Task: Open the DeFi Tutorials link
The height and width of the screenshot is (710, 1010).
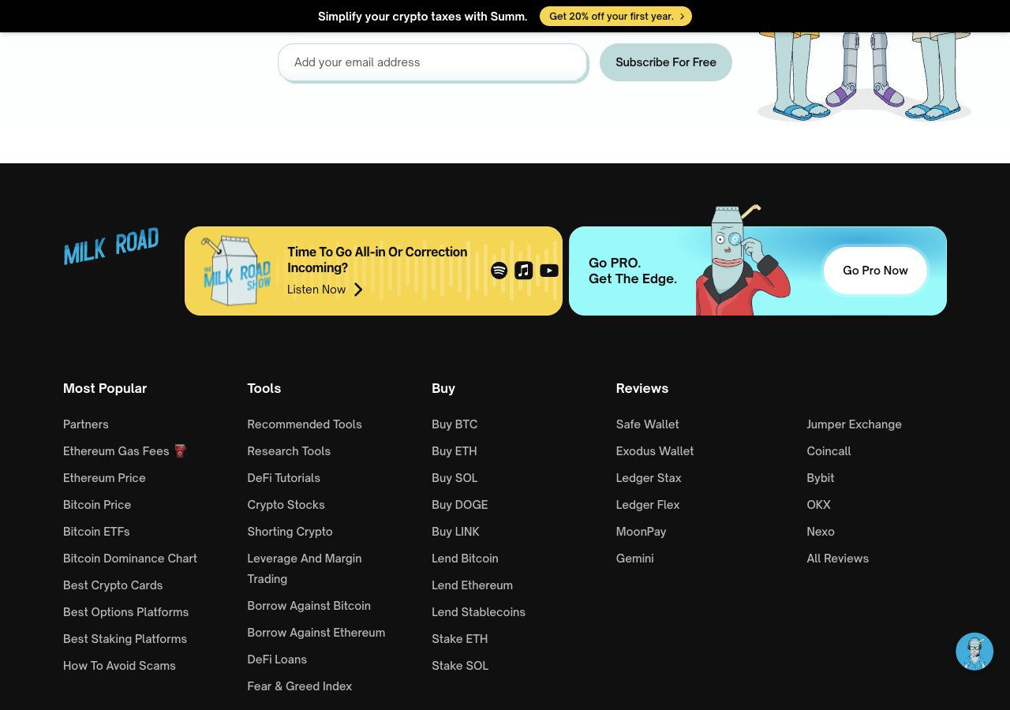Action: tap(283, 478)
